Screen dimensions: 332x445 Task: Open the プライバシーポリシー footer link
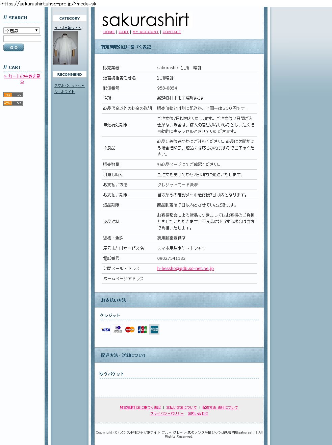click(x=167, y=414)
